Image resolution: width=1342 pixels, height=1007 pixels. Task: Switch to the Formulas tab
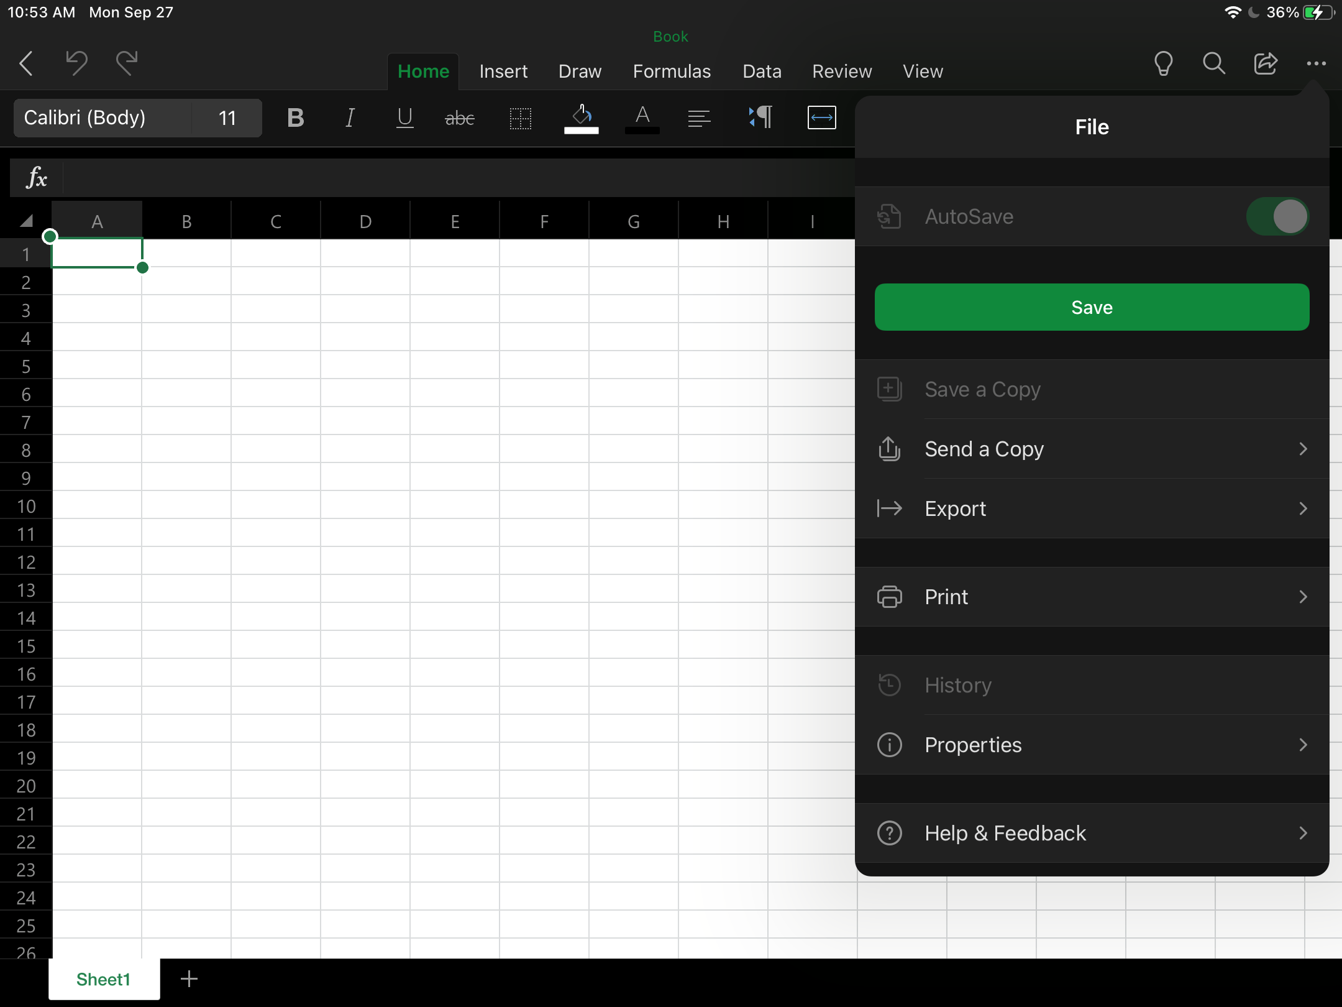(x=672, y=71)
